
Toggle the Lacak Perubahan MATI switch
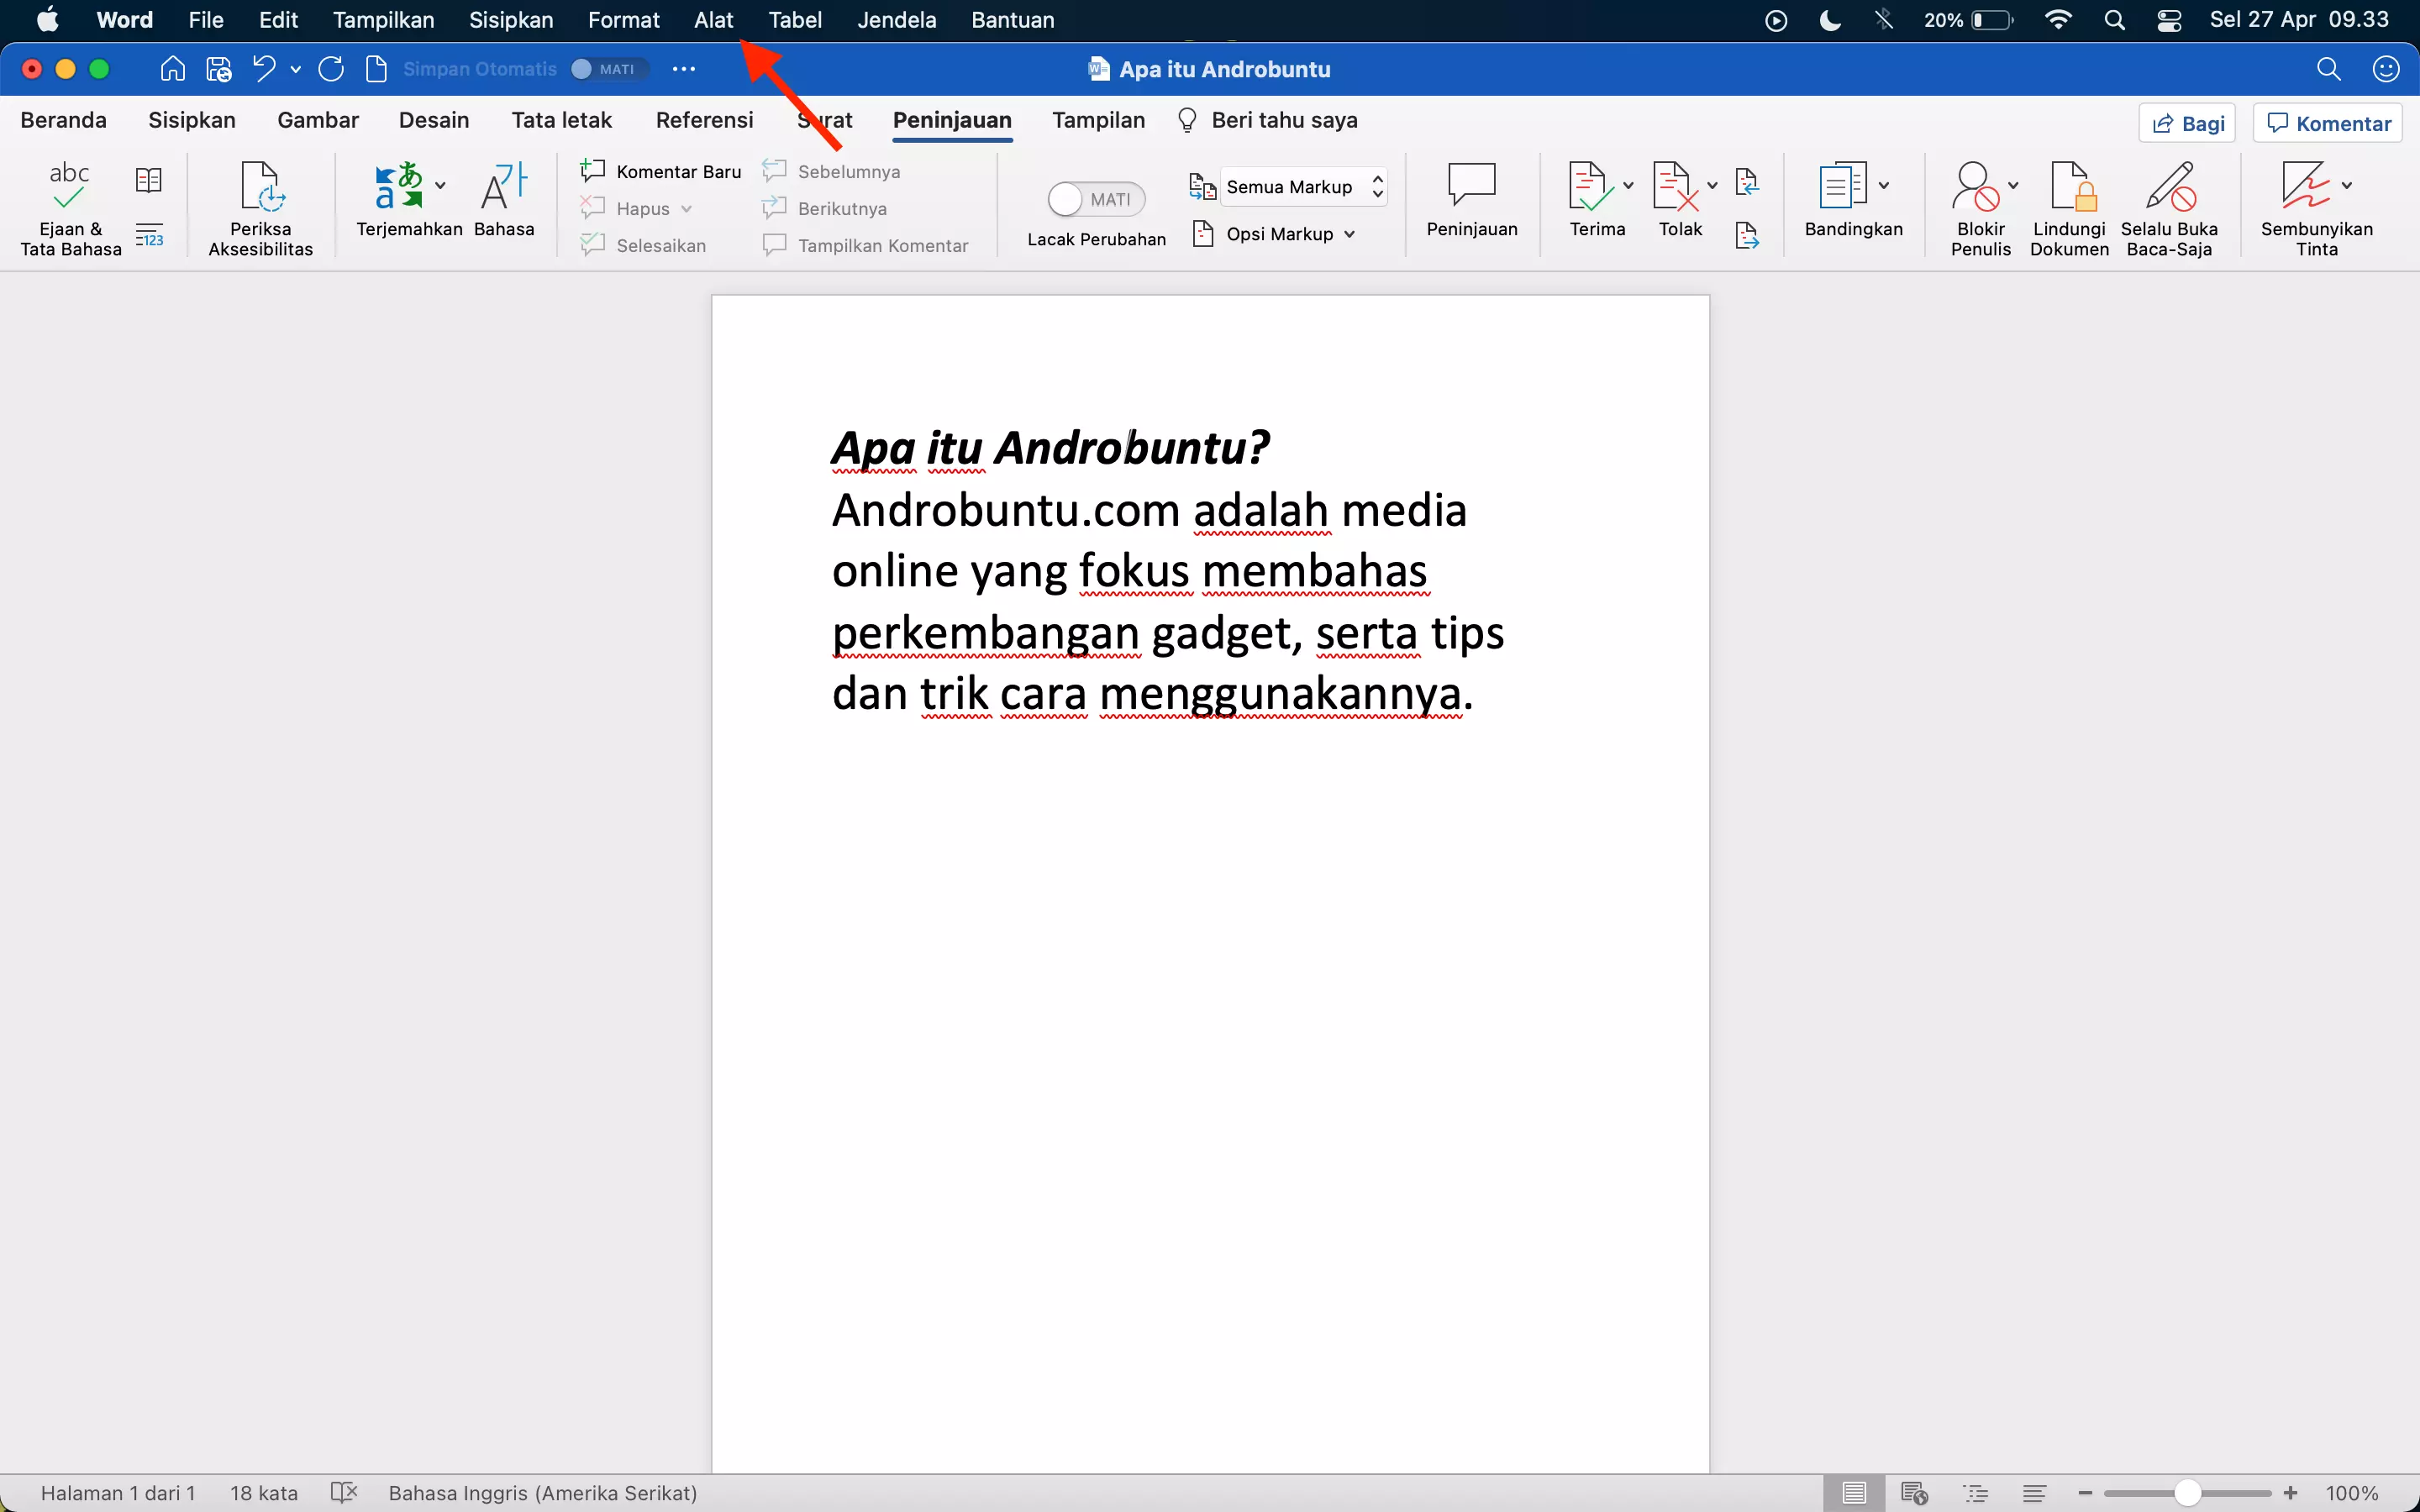pyautogui.click(x=1095, y=199)
